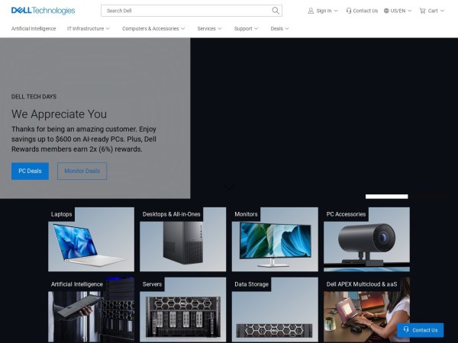Viewport: 458px width, 343px height.
Task: Click the floating Contact Us chat button
Action: click(x=420, y=330)
